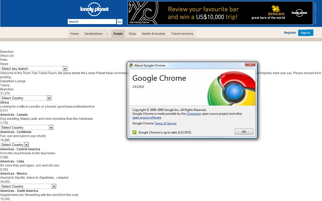Click the Americas - Mexico branch
Viewport: 322px width, 201px height.
[x=14, y=174]
